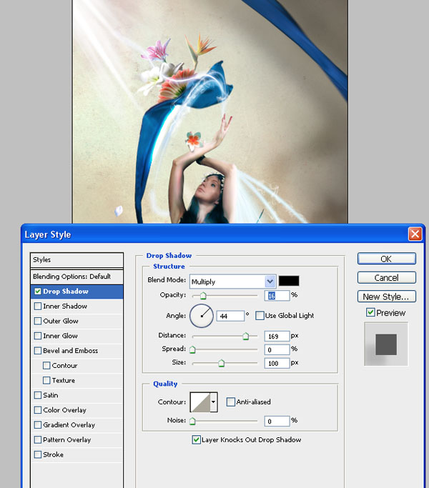
Task: Close the Layer Style dialog
Action: click(415, 234)
